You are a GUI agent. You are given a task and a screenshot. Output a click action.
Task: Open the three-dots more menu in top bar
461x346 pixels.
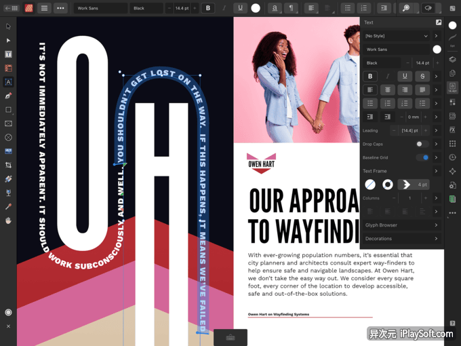(61, 8)
